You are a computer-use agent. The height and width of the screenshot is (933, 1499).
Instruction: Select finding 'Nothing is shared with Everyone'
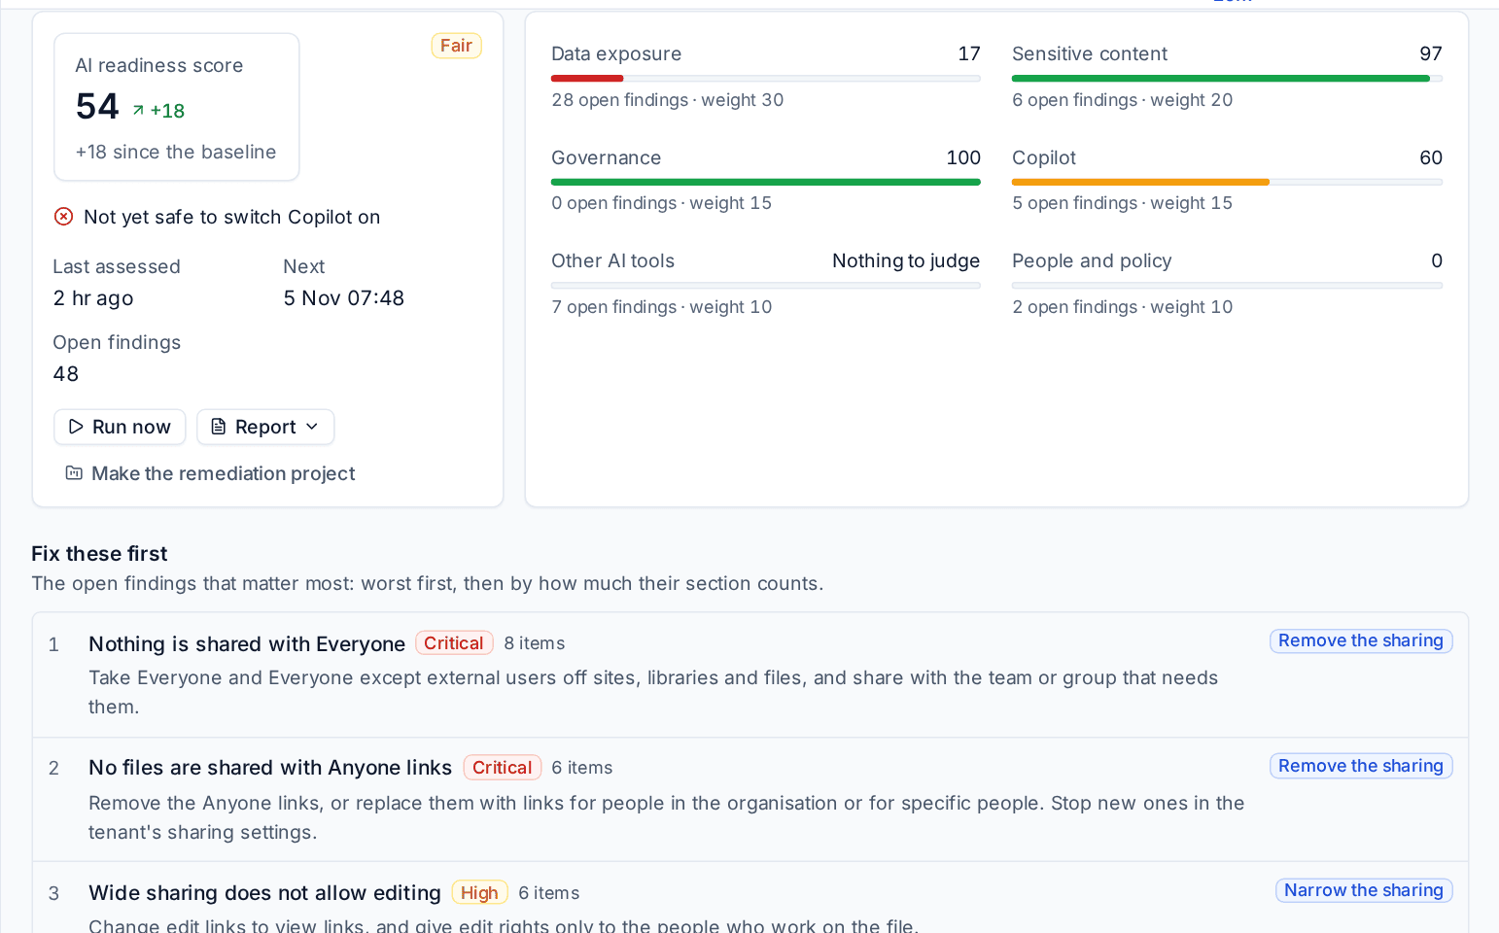tap(247, 643)
